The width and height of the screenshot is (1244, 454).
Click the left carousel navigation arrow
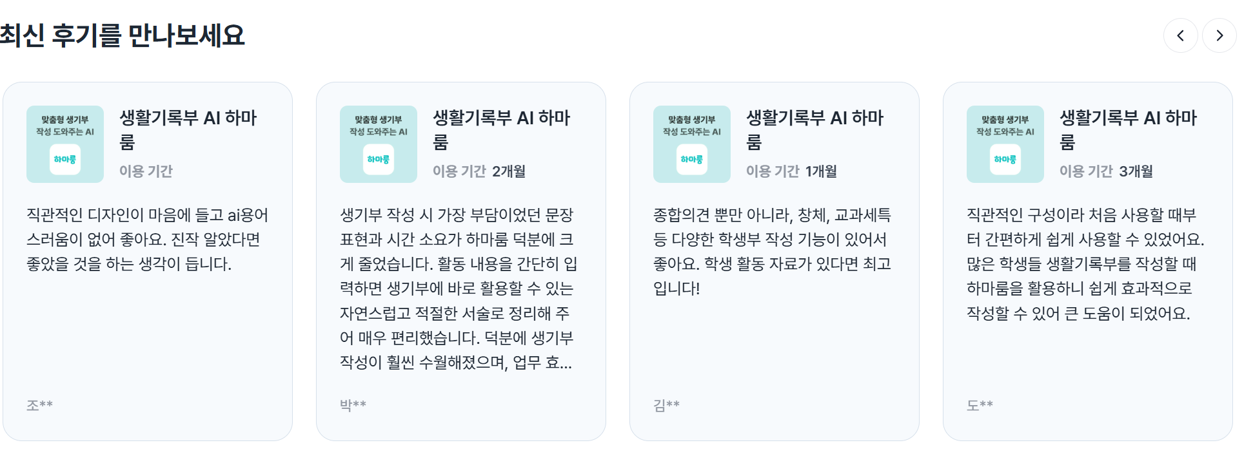(1181, 35)
